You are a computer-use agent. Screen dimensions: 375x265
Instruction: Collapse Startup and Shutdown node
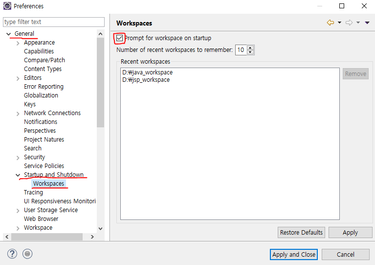point(18,175)
